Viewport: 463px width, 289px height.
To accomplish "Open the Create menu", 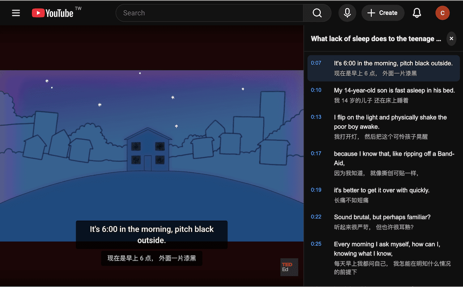I will (383, 13).
